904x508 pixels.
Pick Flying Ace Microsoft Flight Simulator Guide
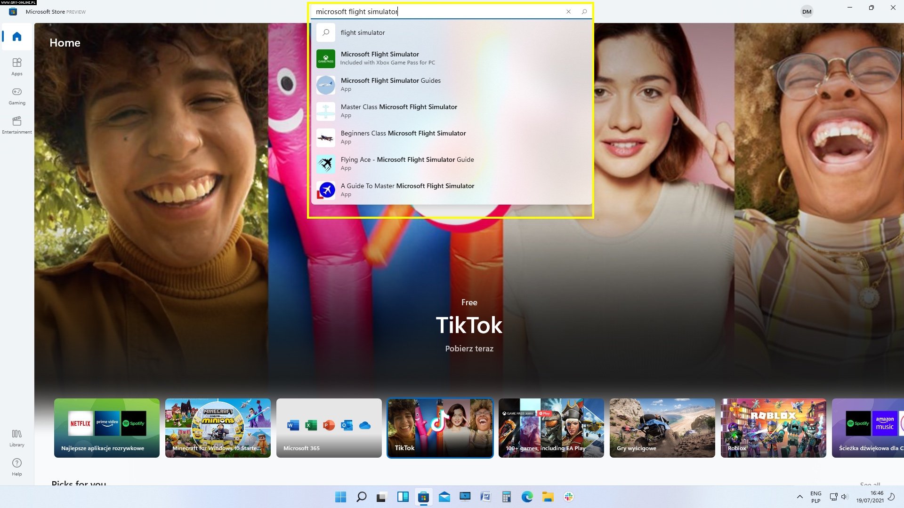tap(407, 164)
